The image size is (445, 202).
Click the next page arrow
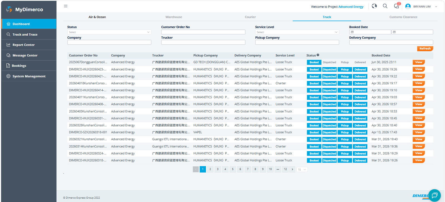(292, 169)
